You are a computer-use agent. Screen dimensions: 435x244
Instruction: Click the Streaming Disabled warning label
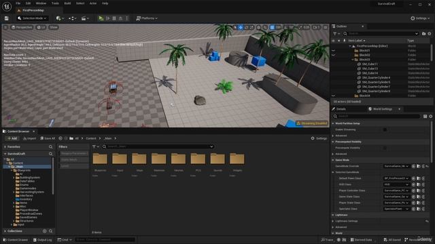point(312,123)
